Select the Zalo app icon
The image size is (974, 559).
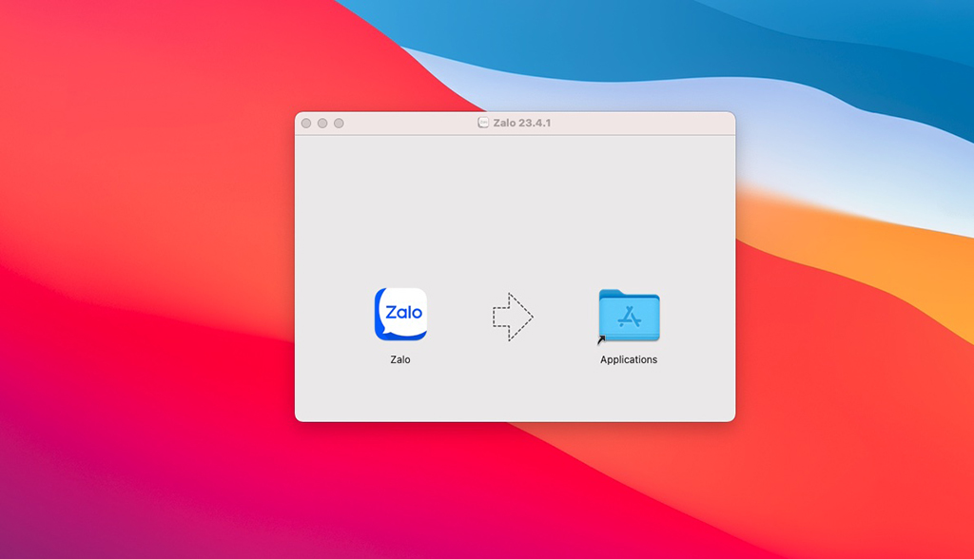400,315
